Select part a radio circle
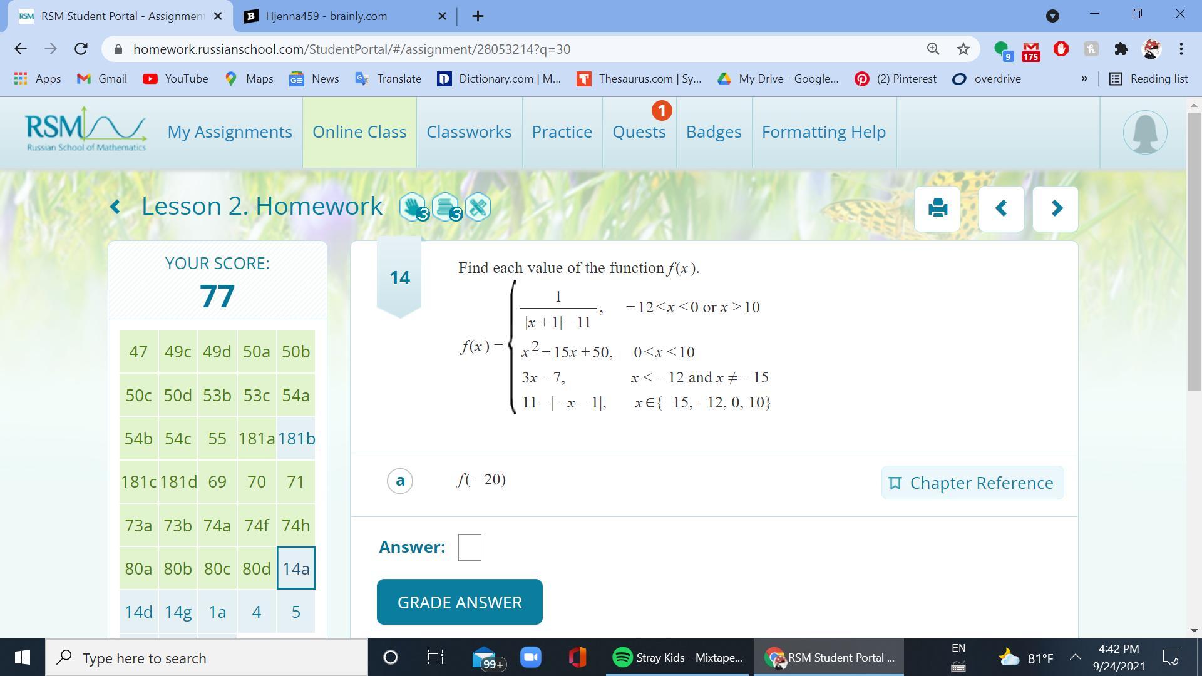The width and height of the screenshot is (1202, 676). [x=400, y=481]
